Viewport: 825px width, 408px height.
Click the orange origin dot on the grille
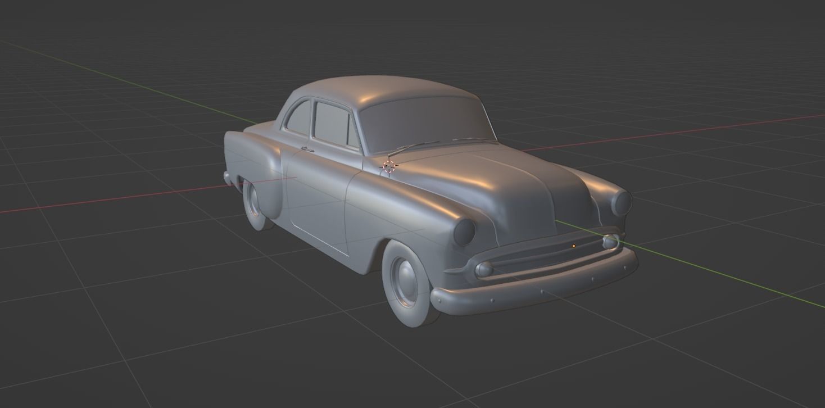point(573,246)
